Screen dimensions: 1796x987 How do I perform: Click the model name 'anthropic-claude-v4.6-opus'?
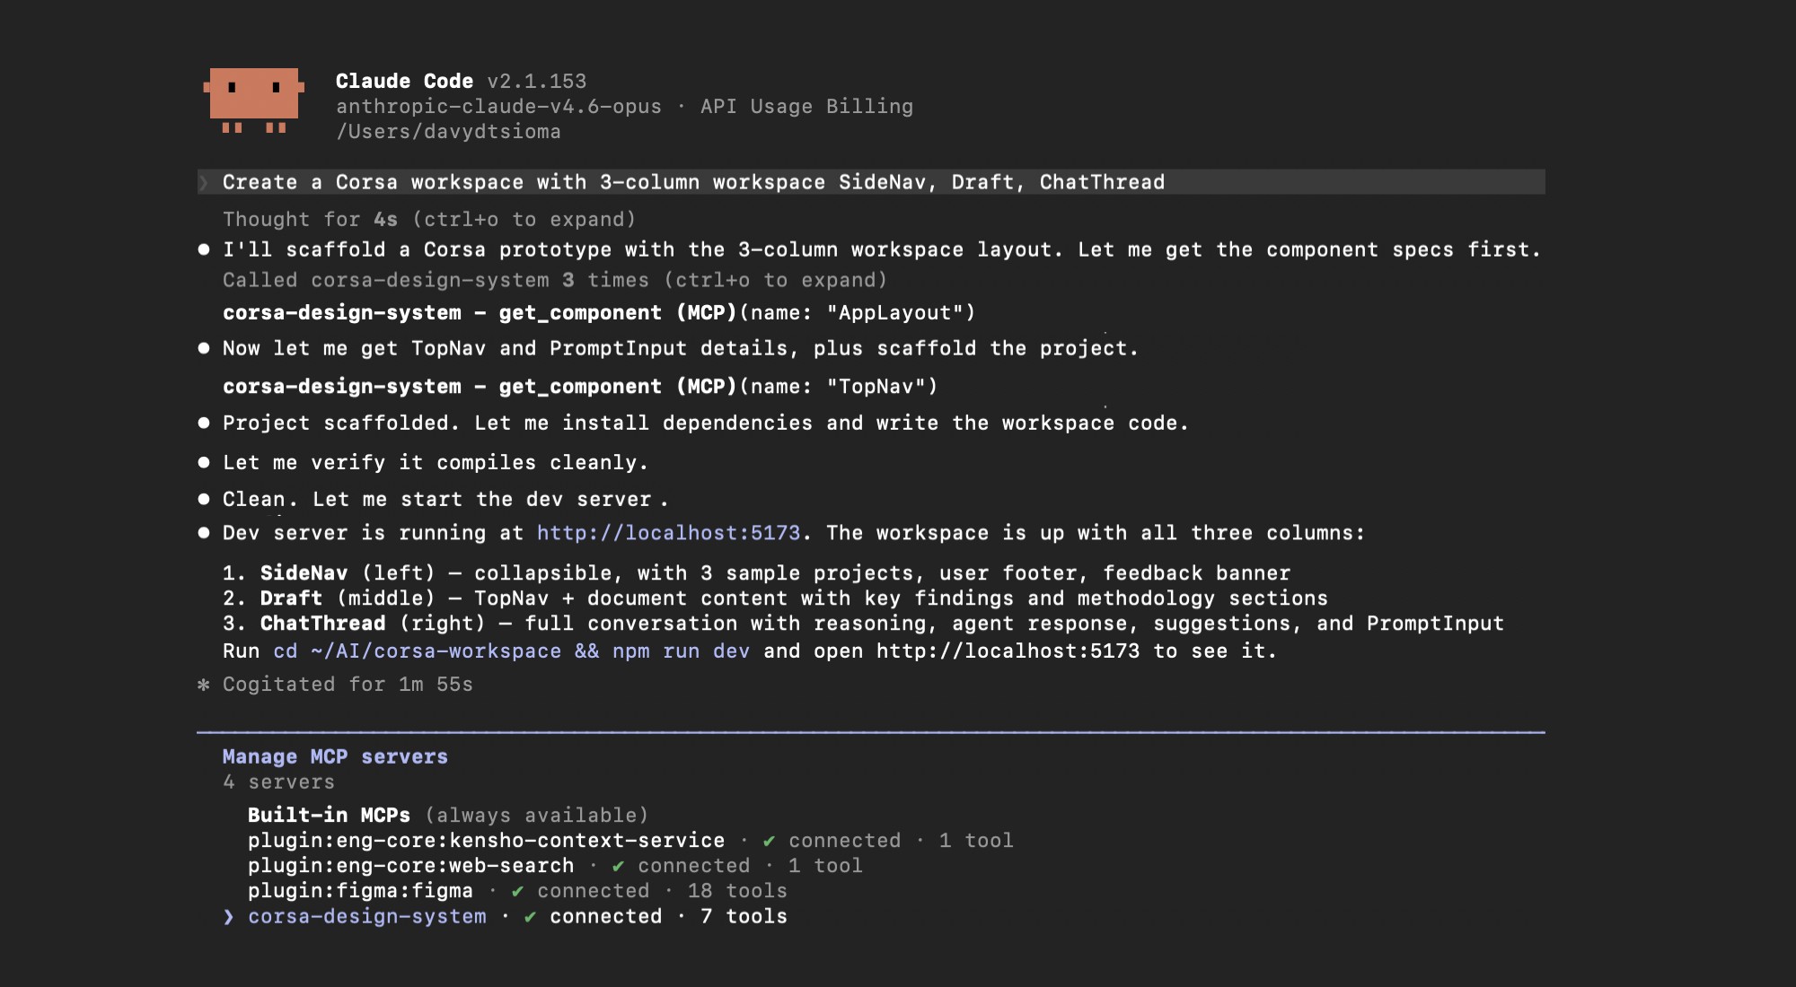(x=498, y=107)
